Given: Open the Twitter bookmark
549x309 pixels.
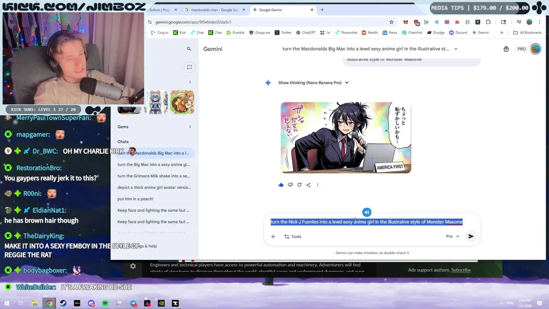Looking at the screenshot, I should click(283, 33).
